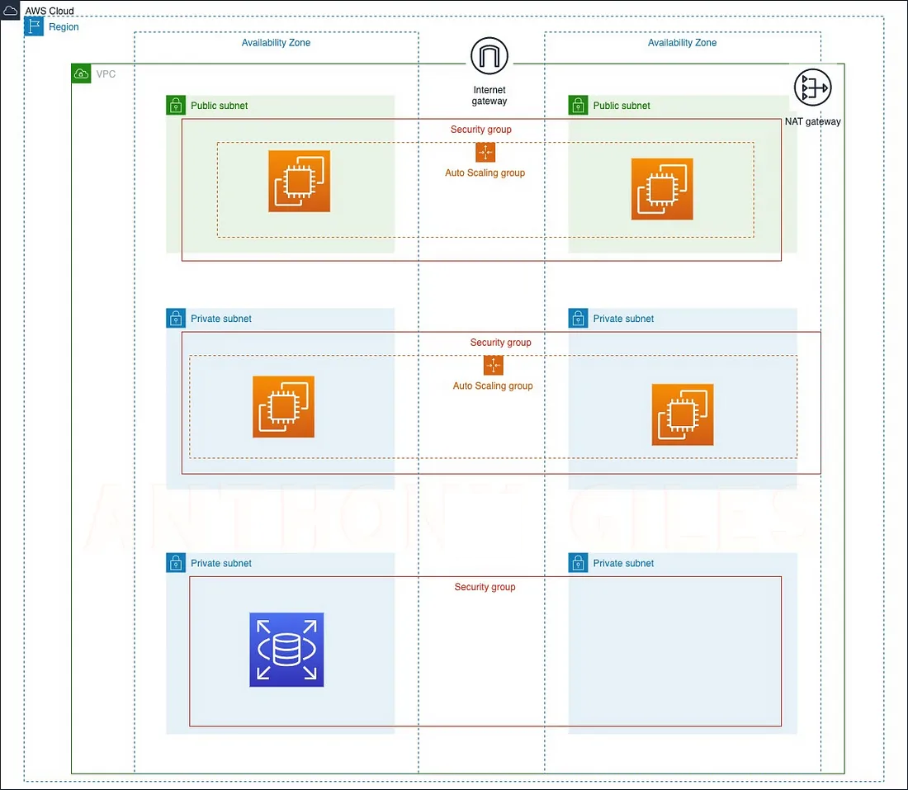Select the Region flag icon

click(34, 26)
